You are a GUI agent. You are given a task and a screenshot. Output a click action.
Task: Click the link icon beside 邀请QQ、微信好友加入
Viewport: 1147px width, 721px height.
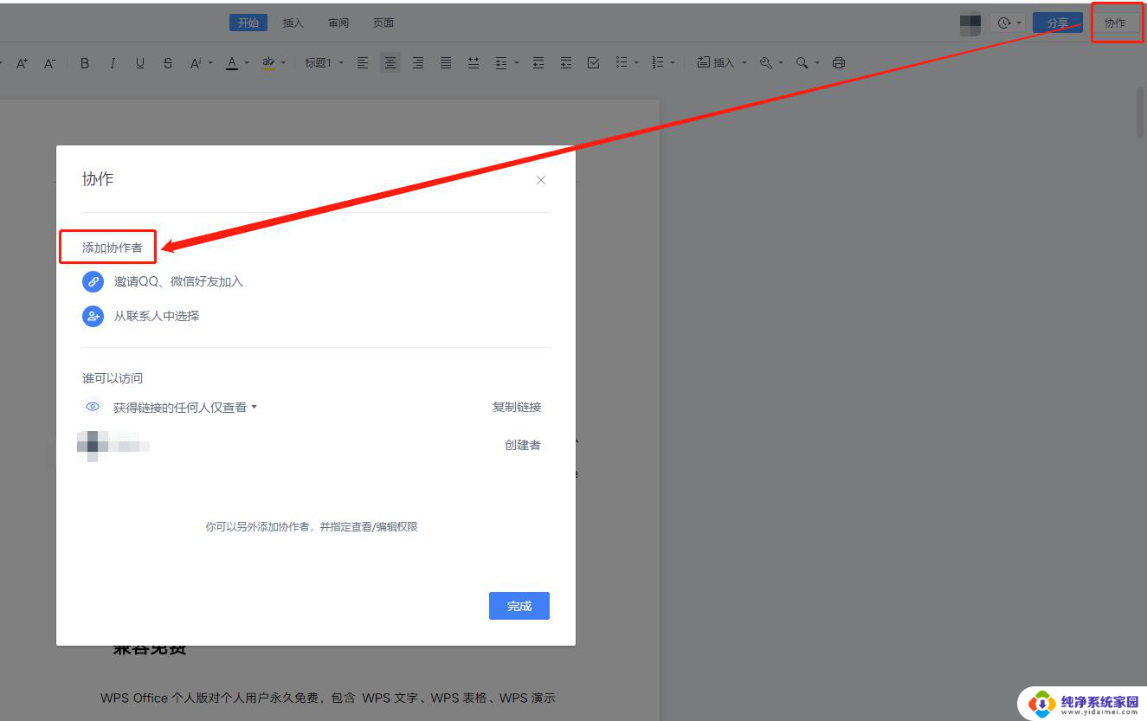pos(93,281)
